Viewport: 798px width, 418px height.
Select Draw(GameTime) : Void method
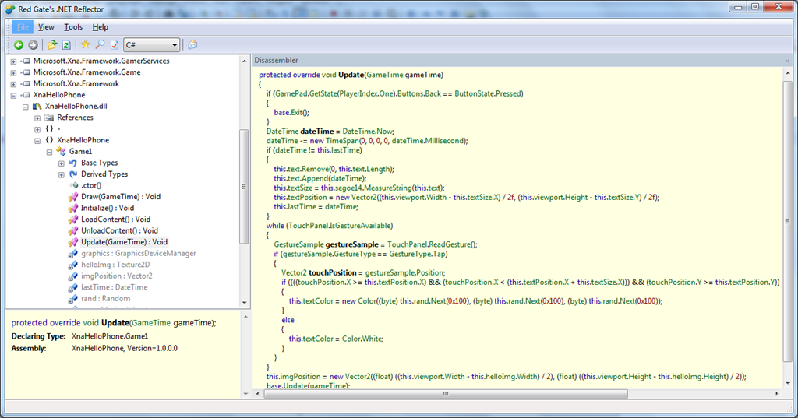pos(121,197)
